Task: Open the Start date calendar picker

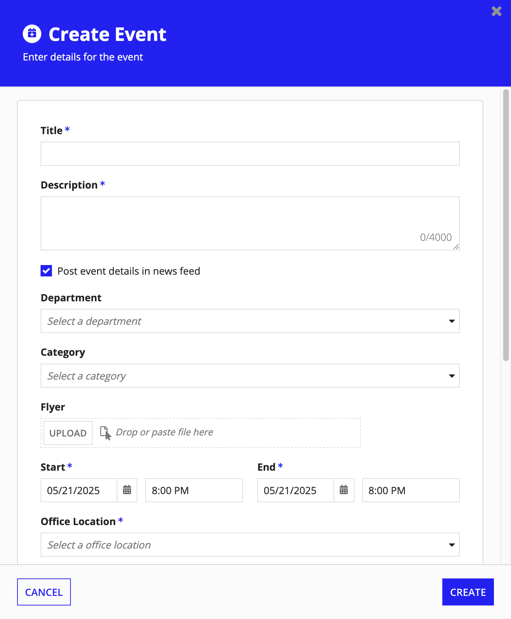Action: [x=127, y=490]
